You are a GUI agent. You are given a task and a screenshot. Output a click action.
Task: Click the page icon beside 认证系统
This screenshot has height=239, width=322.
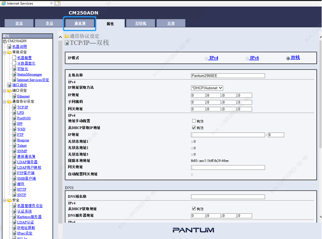point(14,211)
